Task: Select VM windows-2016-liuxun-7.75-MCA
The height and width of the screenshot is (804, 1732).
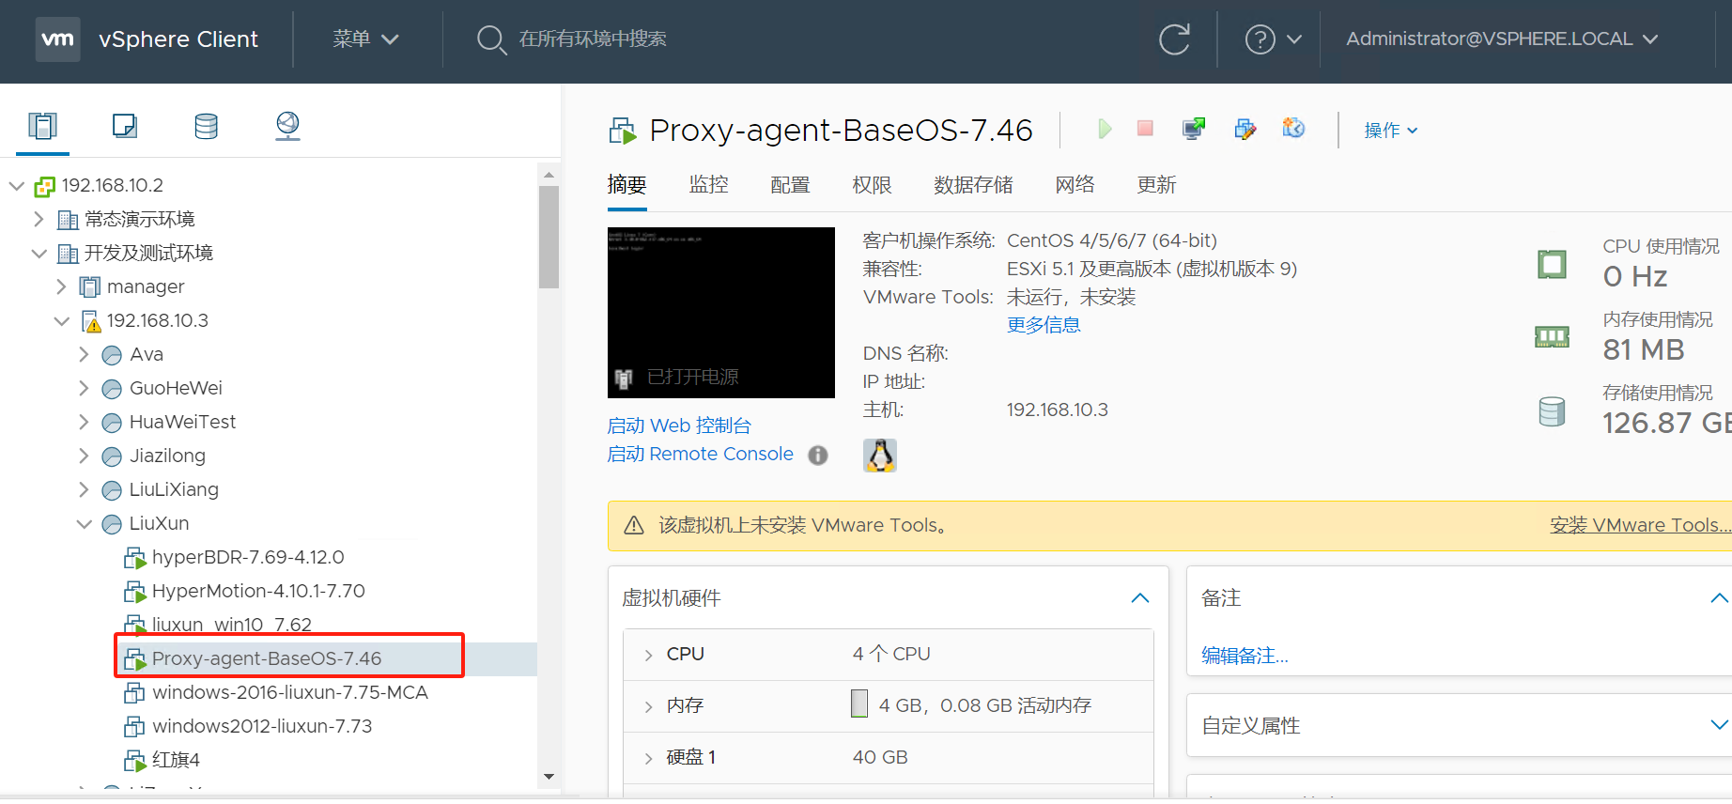Action: (290, 692)
